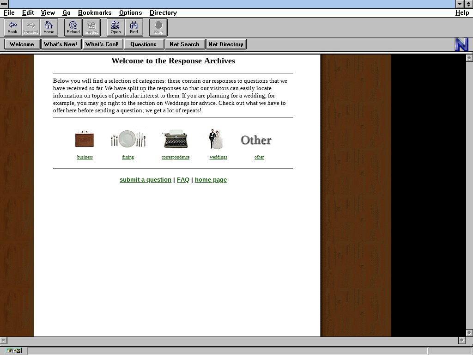This screenshot has height=355, width=473.
Task: Go to Home via toolbar icon
Action: 49,27
